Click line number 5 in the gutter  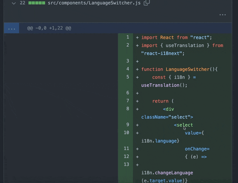(x=128, y=77)
